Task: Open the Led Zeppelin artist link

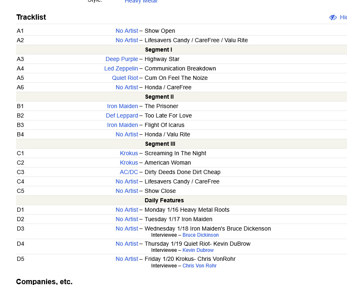Action: pyautogui.click(x=121, y=68)
